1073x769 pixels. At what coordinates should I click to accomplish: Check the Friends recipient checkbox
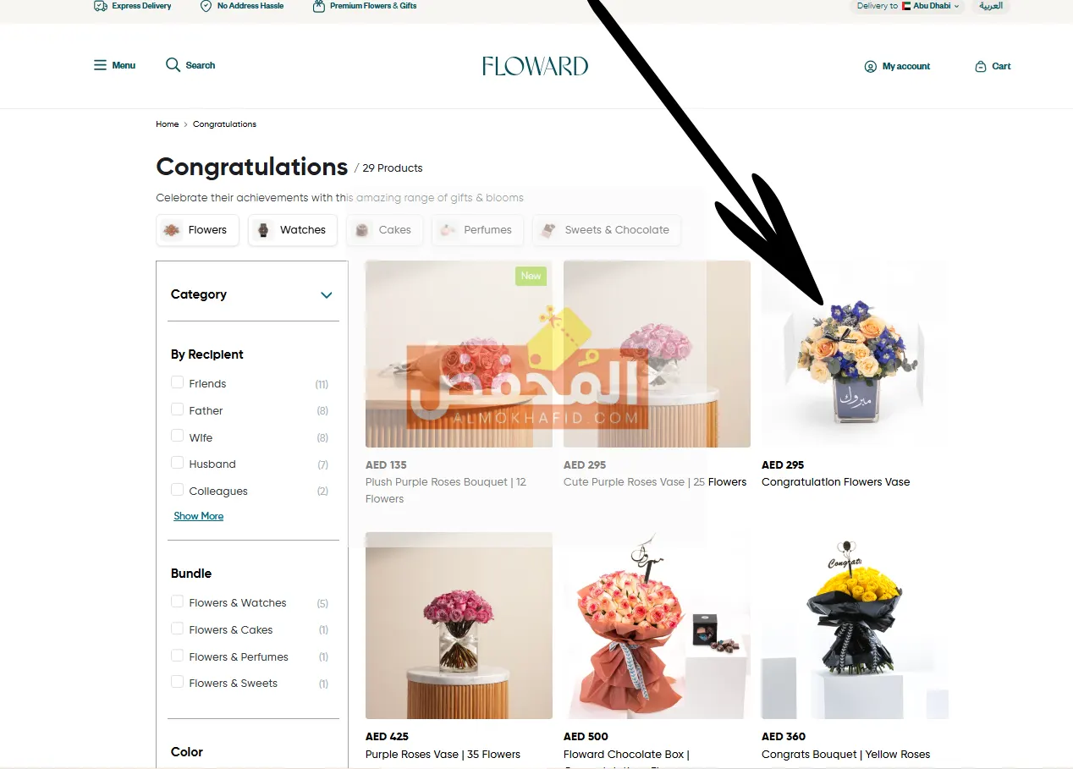(x=177, y=382)
